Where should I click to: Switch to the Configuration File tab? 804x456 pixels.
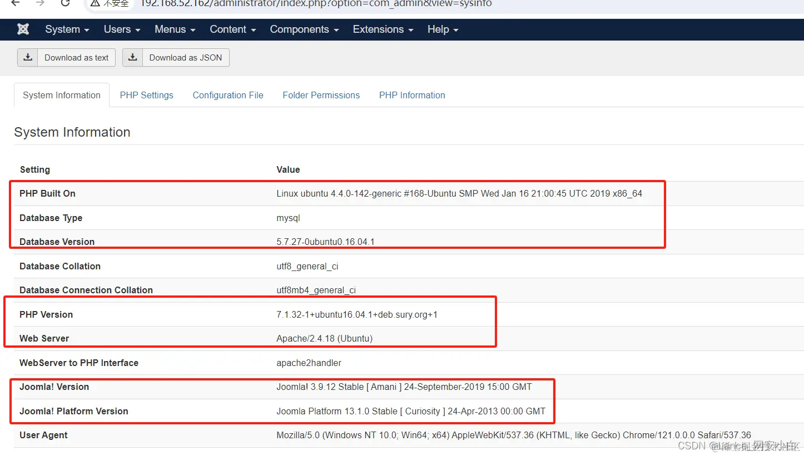(x=228, y=95)
